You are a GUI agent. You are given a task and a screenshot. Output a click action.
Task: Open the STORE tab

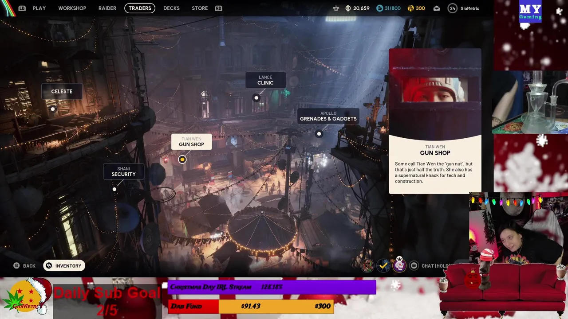(200, 8)
